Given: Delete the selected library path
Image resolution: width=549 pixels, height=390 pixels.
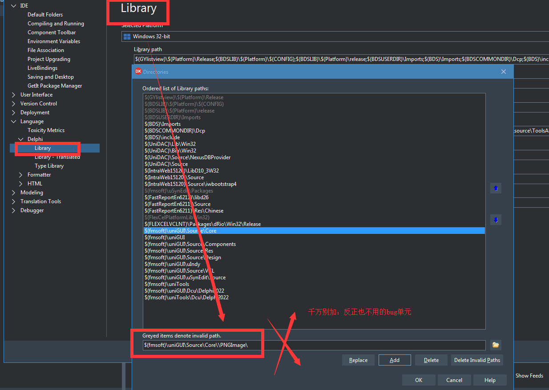Looking at the screenshot, I should click(x=431, y=360).
